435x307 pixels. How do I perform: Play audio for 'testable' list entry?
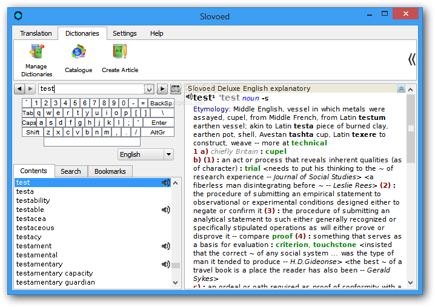165,210
